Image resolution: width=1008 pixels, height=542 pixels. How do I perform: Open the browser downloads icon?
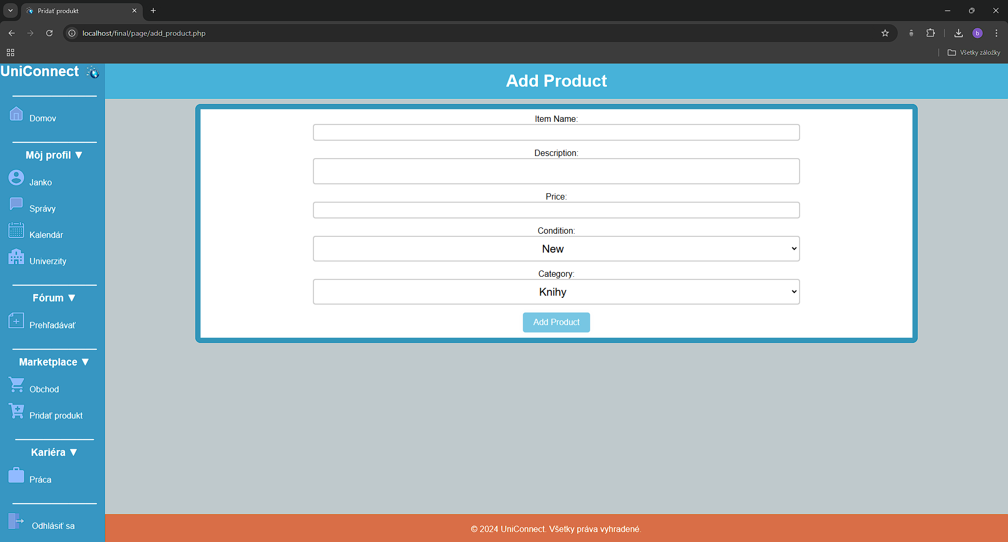tap(959, 33)
